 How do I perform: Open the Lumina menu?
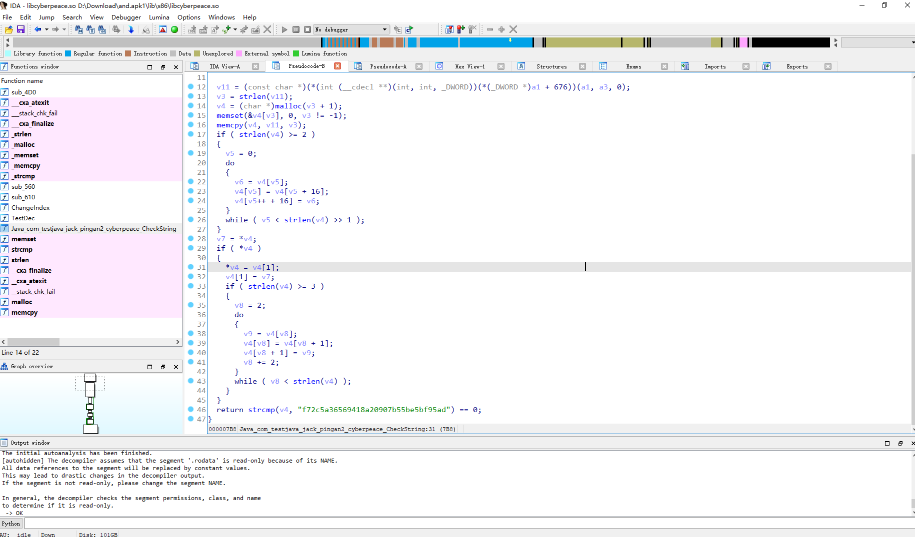[159, 17]
